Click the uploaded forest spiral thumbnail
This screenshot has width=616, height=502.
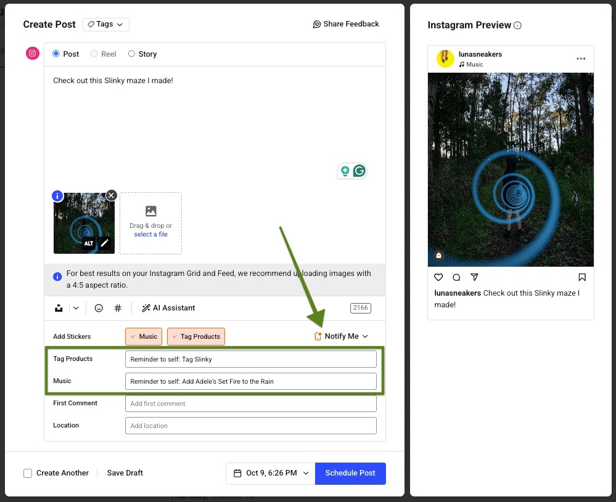84,223
